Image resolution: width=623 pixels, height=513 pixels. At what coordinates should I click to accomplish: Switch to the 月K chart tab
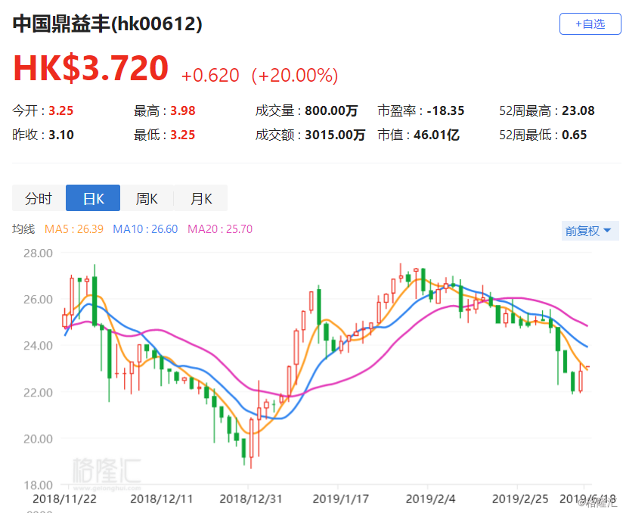pos(200,198)
